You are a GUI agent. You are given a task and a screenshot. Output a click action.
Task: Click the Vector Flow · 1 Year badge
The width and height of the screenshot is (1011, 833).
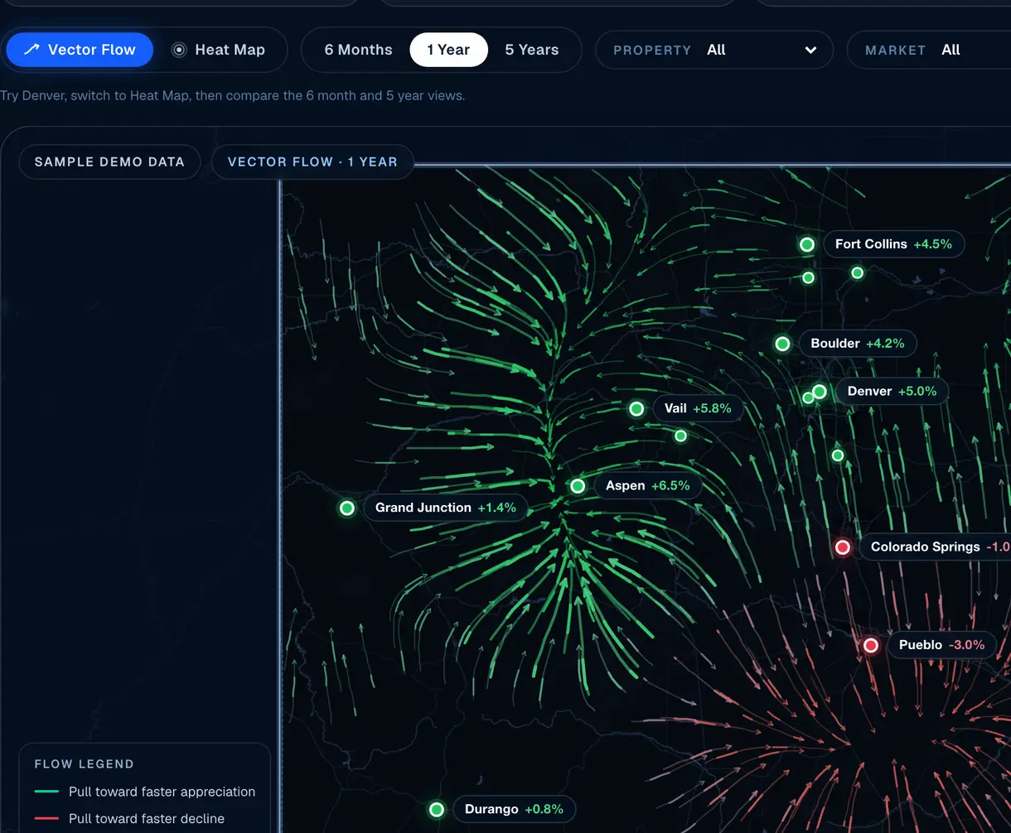[312, 161]
